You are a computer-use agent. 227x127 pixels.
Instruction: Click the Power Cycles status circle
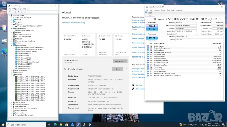[x=148, y=67]
